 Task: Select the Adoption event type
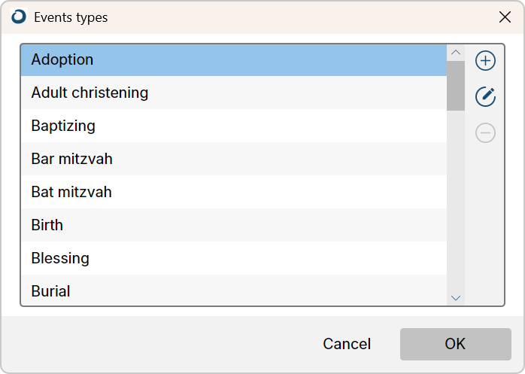tap(234, 60)
